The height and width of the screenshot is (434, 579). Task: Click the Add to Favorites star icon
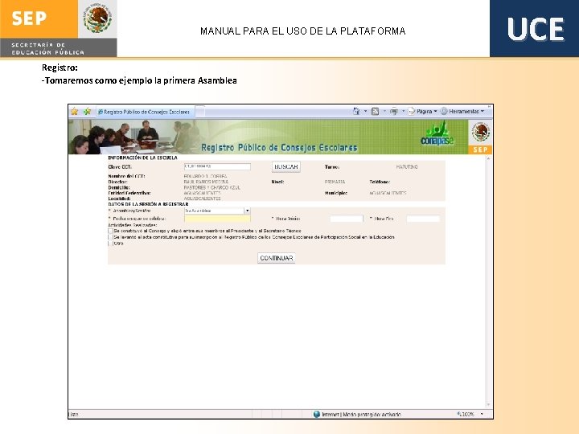pyautogui.click(x=87, y=112)
